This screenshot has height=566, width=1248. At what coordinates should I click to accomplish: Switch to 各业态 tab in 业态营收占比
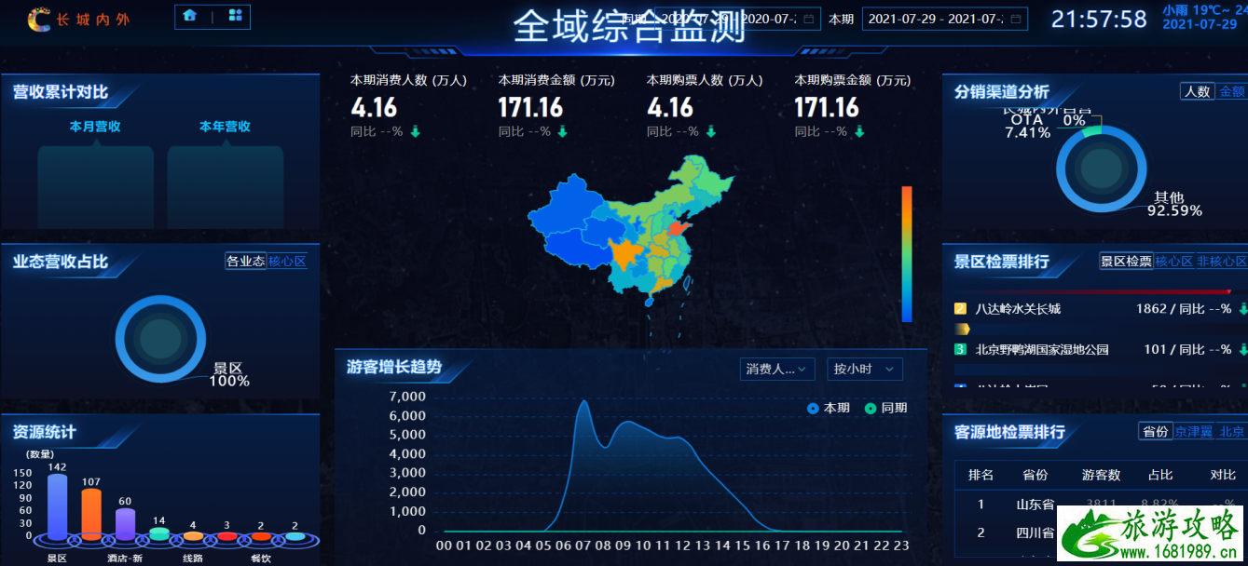click(246, 261)
